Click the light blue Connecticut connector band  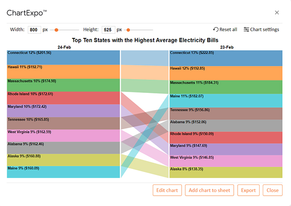coord(145,58)
